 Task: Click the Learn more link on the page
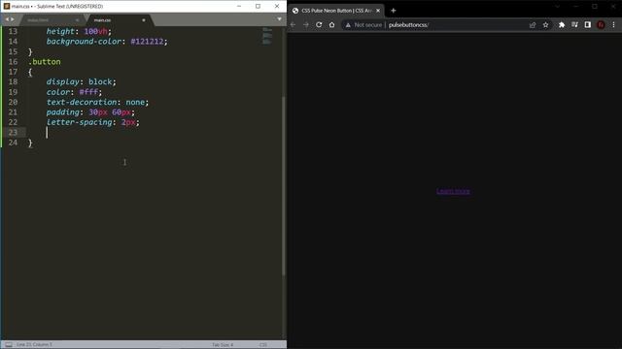[454, 191]
